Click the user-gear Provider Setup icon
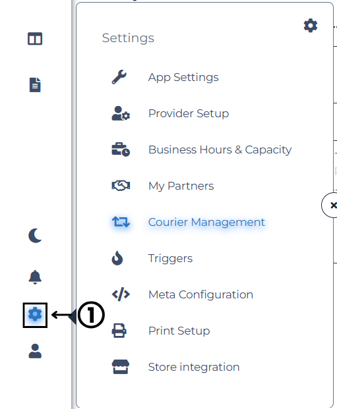This screenshot has height=409, width=337. (121, 113)
